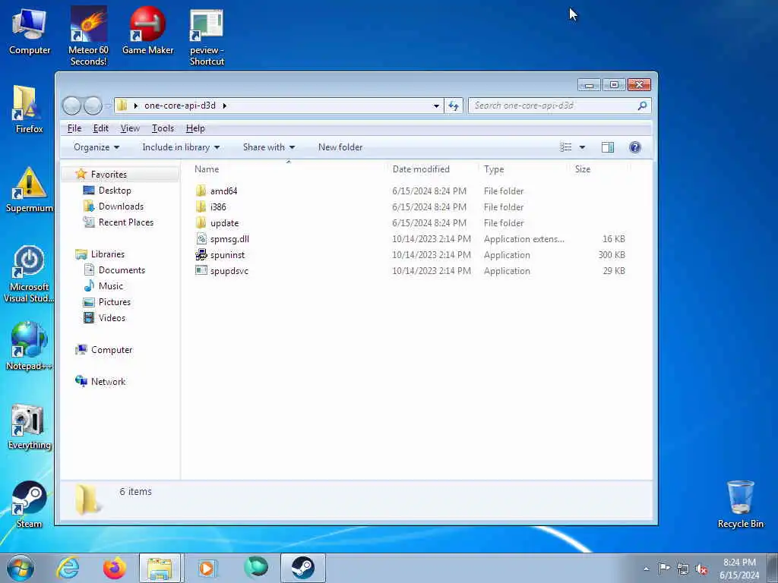Sort by the Type column header
Image resolution: width=778 pixels, height=583 pixels.
[524, 169]
